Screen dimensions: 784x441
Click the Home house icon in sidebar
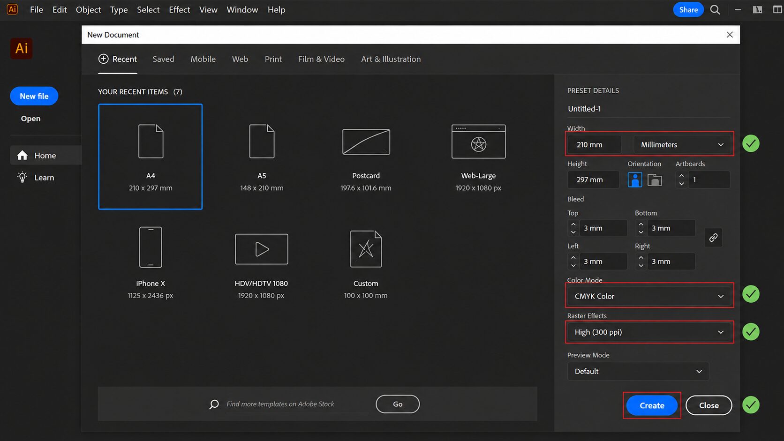[x=22, y=155]
